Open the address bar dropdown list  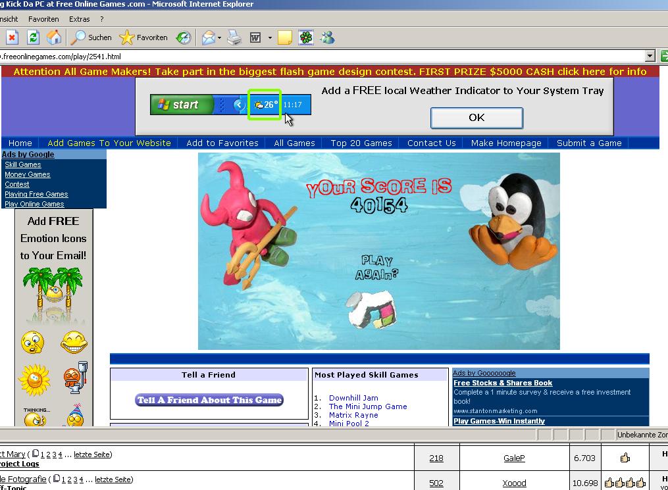650,57
